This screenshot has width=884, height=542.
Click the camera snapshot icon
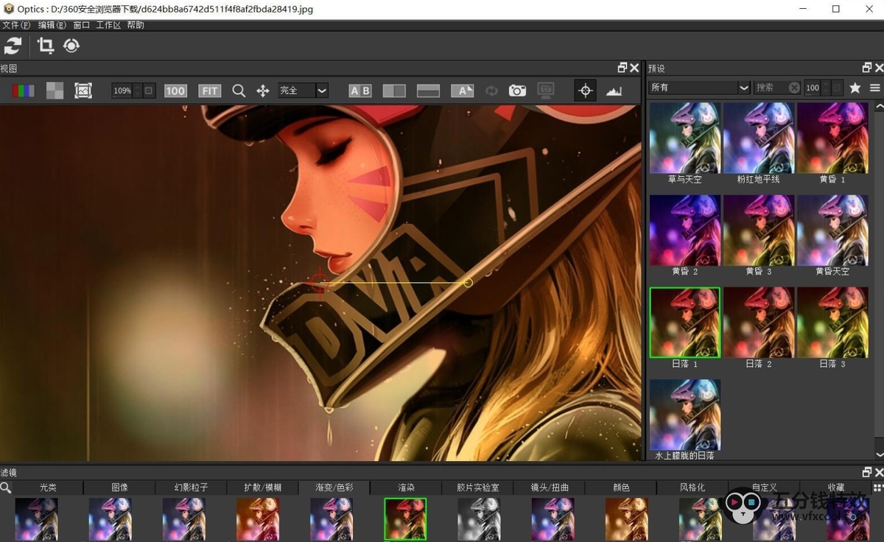(518, 91)
